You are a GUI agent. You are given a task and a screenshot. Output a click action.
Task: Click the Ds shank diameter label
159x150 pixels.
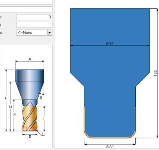click(x=29, y=59)
